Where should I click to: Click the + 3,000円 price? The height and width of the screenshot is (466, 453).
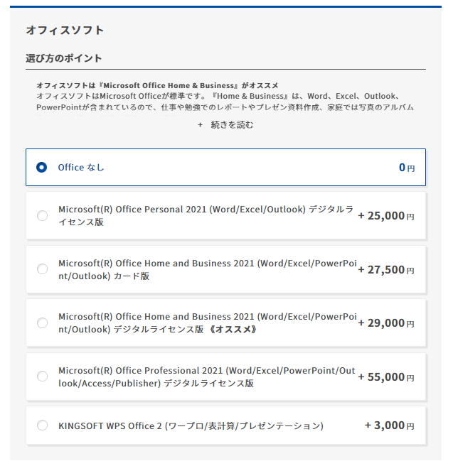[389, 426]
